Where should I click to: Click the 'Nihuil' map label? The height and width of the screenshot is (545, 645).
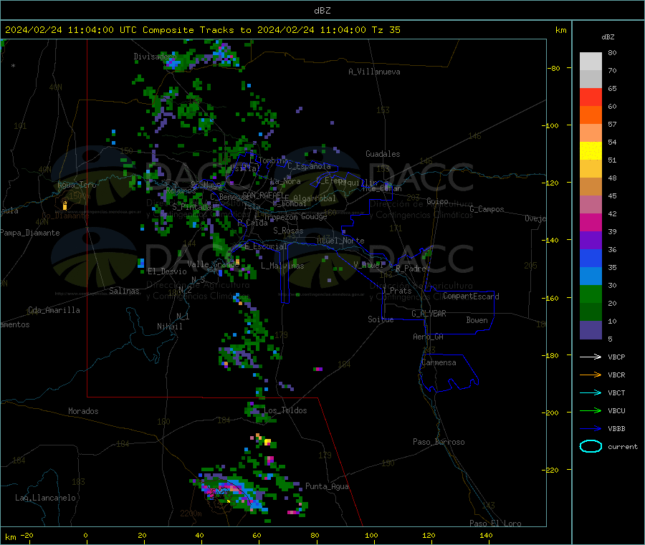[x=169, y=327]
